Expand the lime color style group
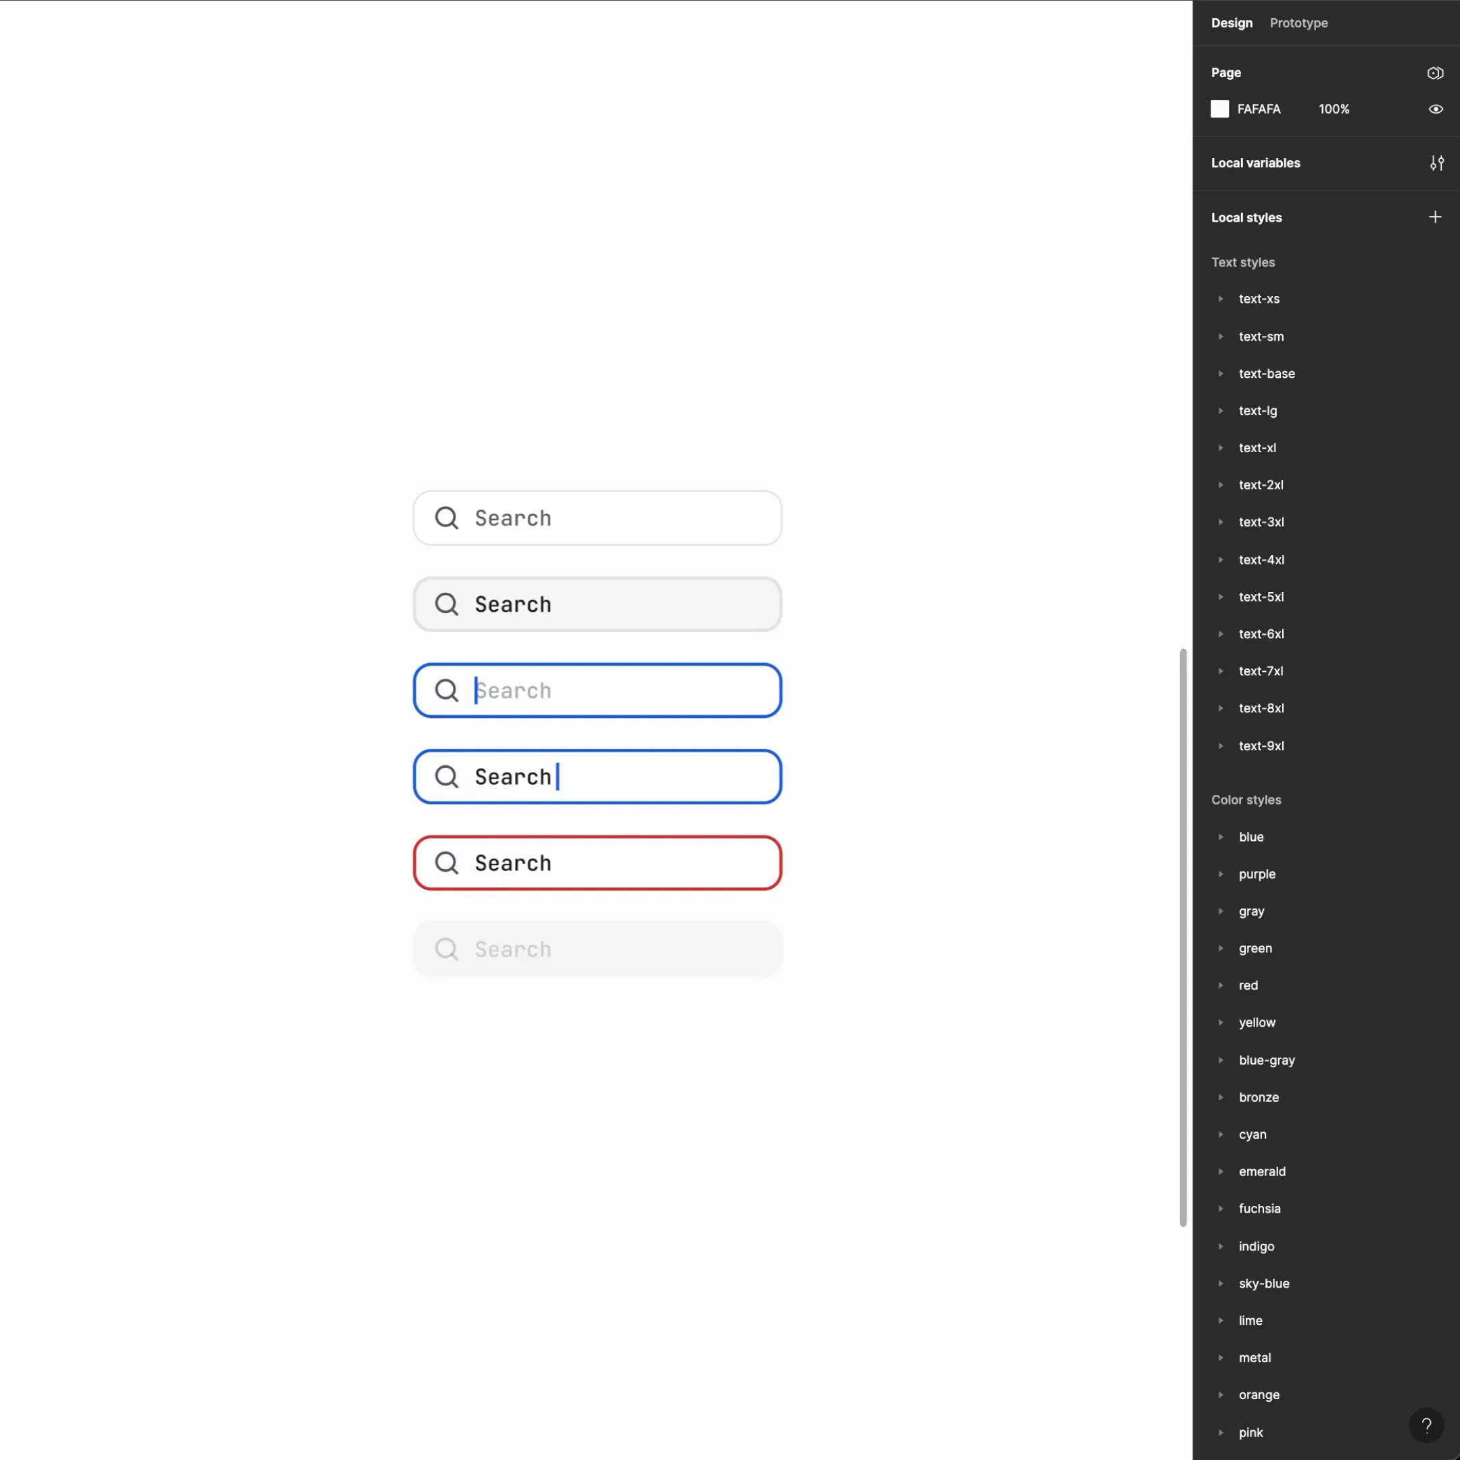The image size is (1460, 1460). [1221, 1319]
